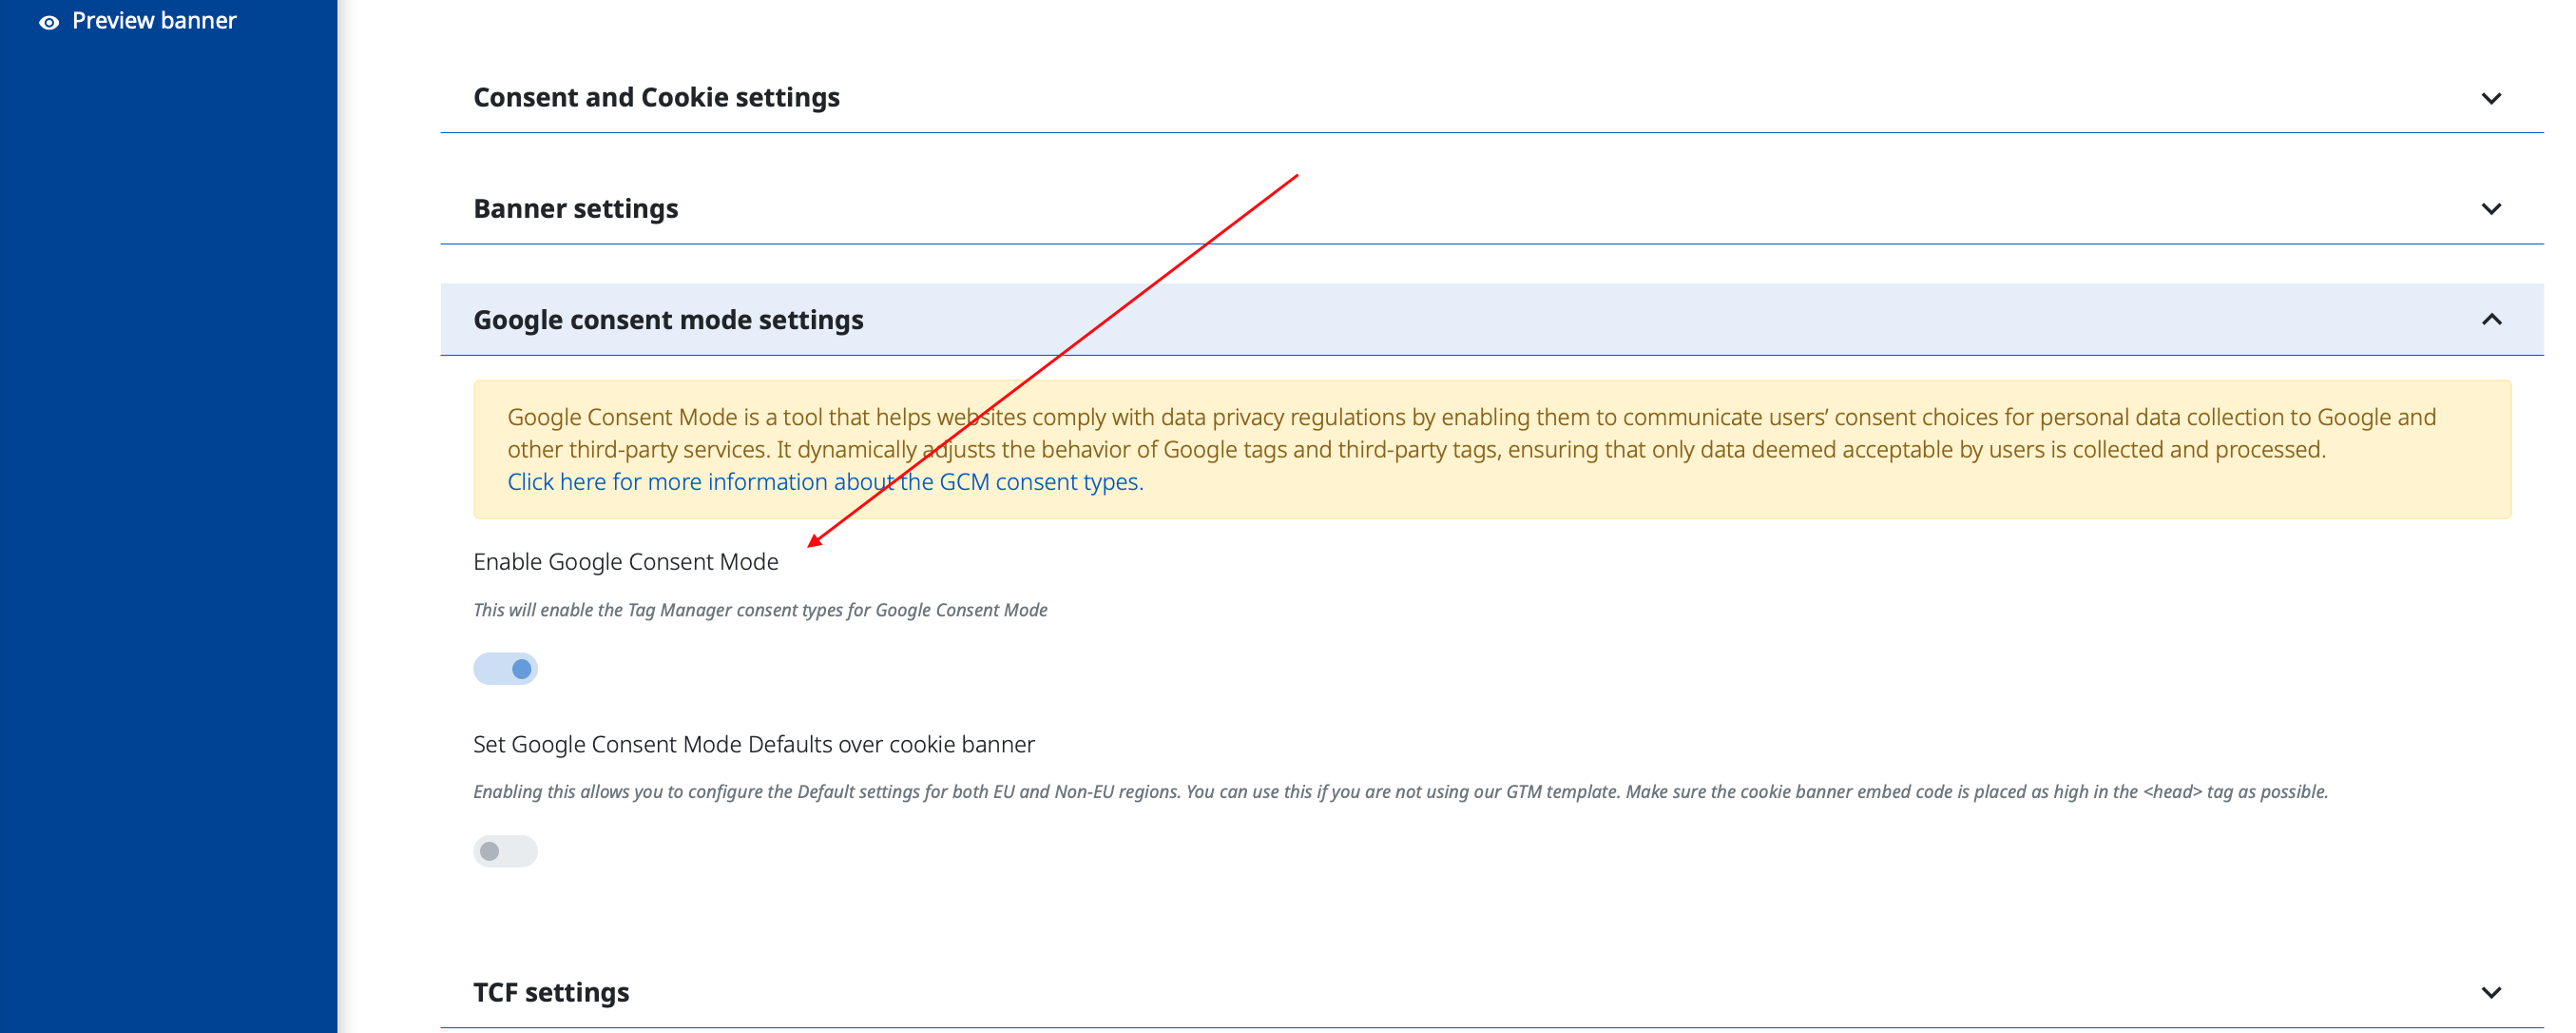Expand Consent and Cookie settings chevron
This screenshot has height=1033, width=2576.
[x=2491, y=98]
